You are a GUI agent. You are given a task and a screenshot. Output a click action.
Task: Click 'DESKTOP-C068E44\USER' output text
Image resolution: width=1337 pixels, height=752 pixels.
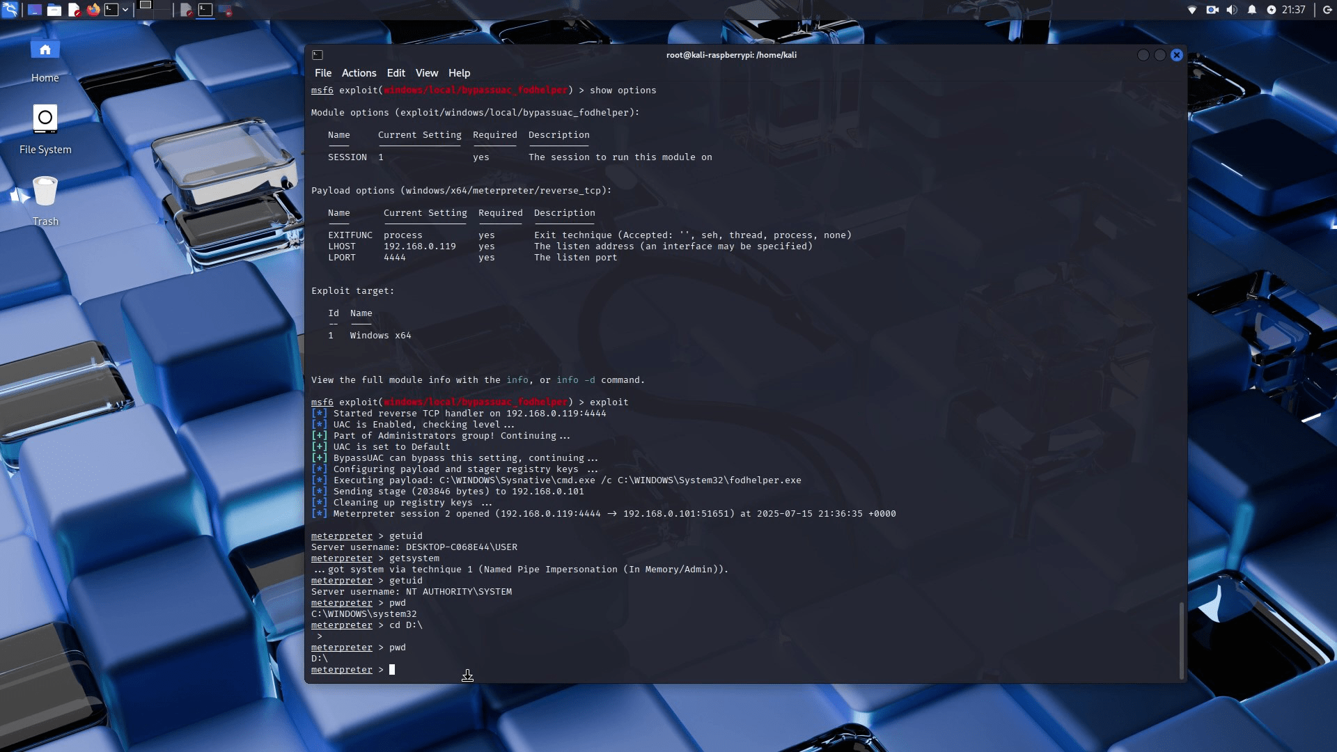point(462,547)
